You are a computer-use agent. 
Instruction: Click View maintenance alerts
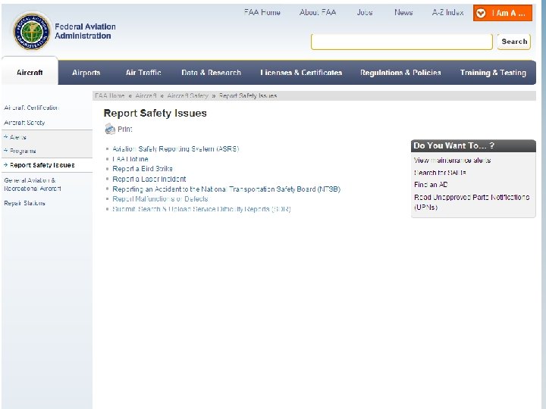tap(452, 161)
